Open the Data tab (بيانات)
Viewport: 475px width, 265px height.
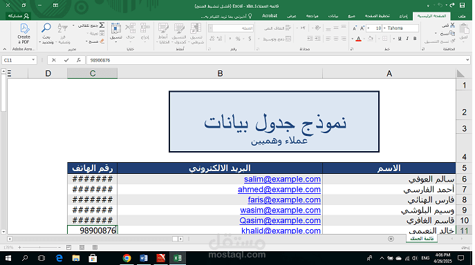(x=333, y=16)
